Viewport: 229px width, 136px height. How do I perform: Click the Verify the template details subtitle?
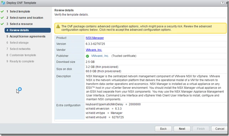(72, 15)
